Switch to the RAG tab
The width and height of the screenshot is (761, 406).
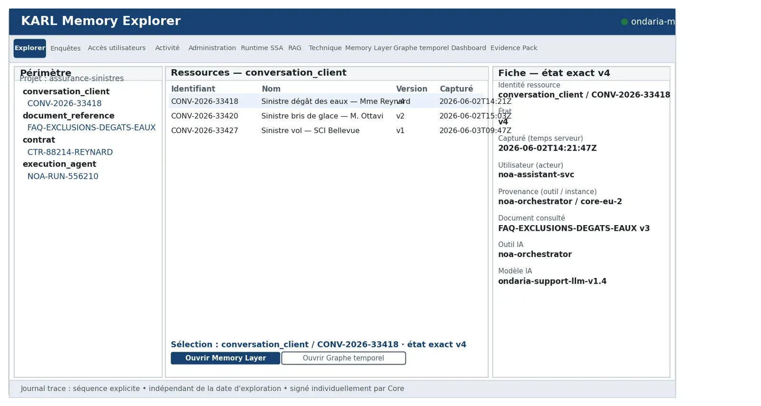point(294,48)
